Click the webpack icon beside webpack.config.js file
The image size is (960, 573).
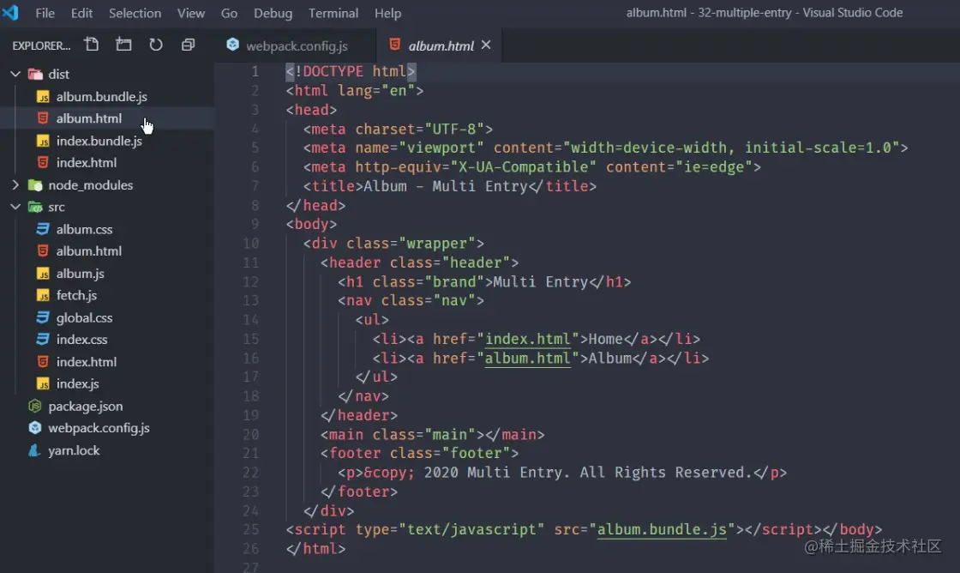(x=35, y=428)
